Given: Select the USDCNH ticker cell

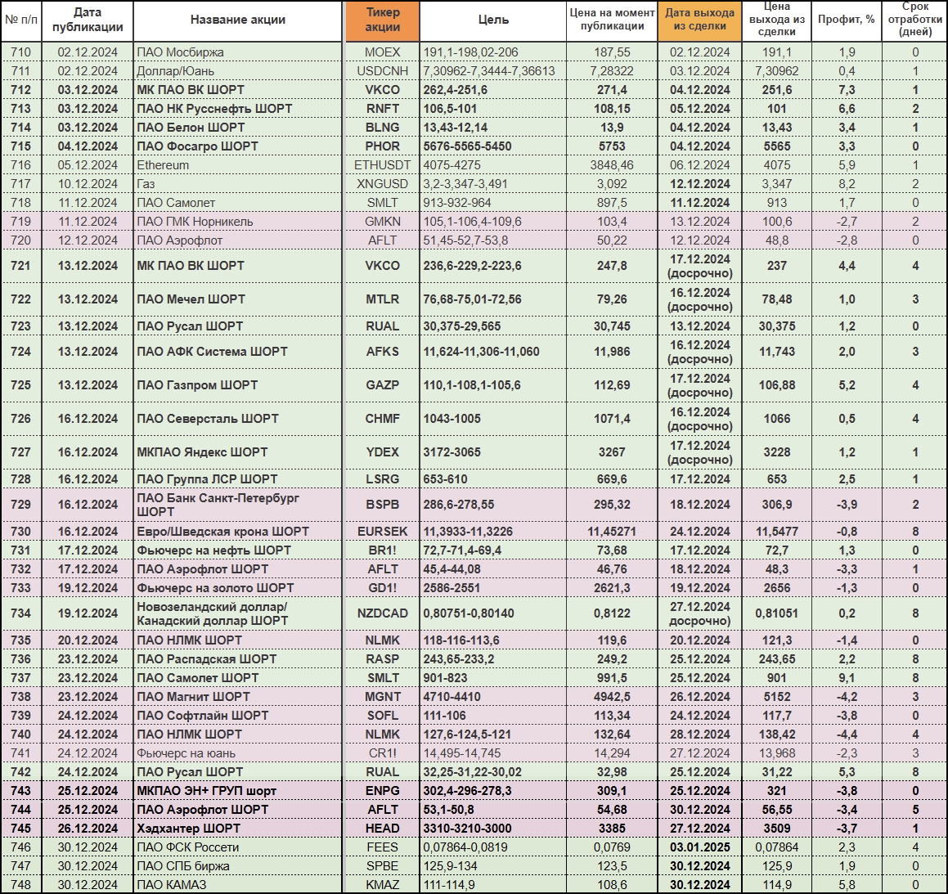Looking at the screenshot, I should tap(382, 71).
